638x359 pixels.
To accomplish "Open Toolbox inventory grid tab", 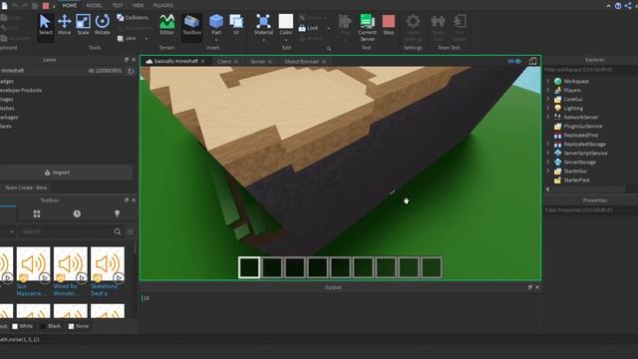I will [x=37, y=213].
